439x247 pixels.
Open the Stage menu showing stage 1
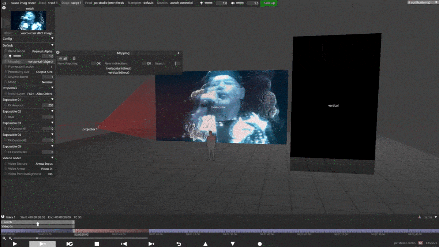[71, 3]
